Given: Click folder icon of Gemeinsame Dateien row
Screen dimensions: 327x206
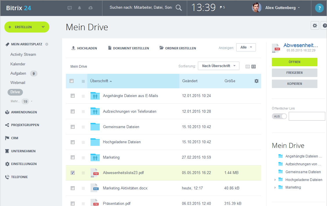Looking at the screenshot, I should coord(95,127).
